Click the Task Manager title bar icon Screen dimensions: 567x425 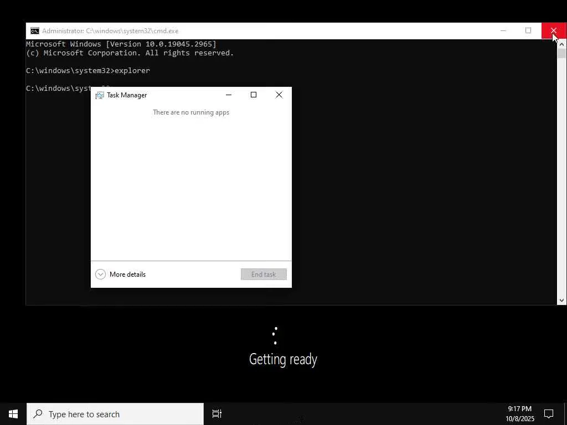pyautogui.click(x=99, y=95)
